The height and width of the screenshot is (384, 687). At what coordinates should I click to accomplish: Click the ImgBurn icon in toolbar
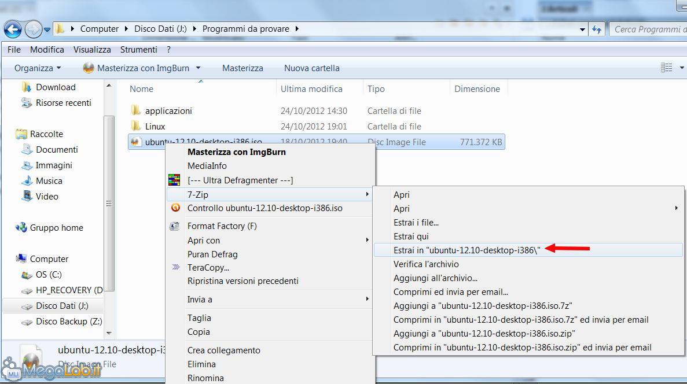coord(89,68)
